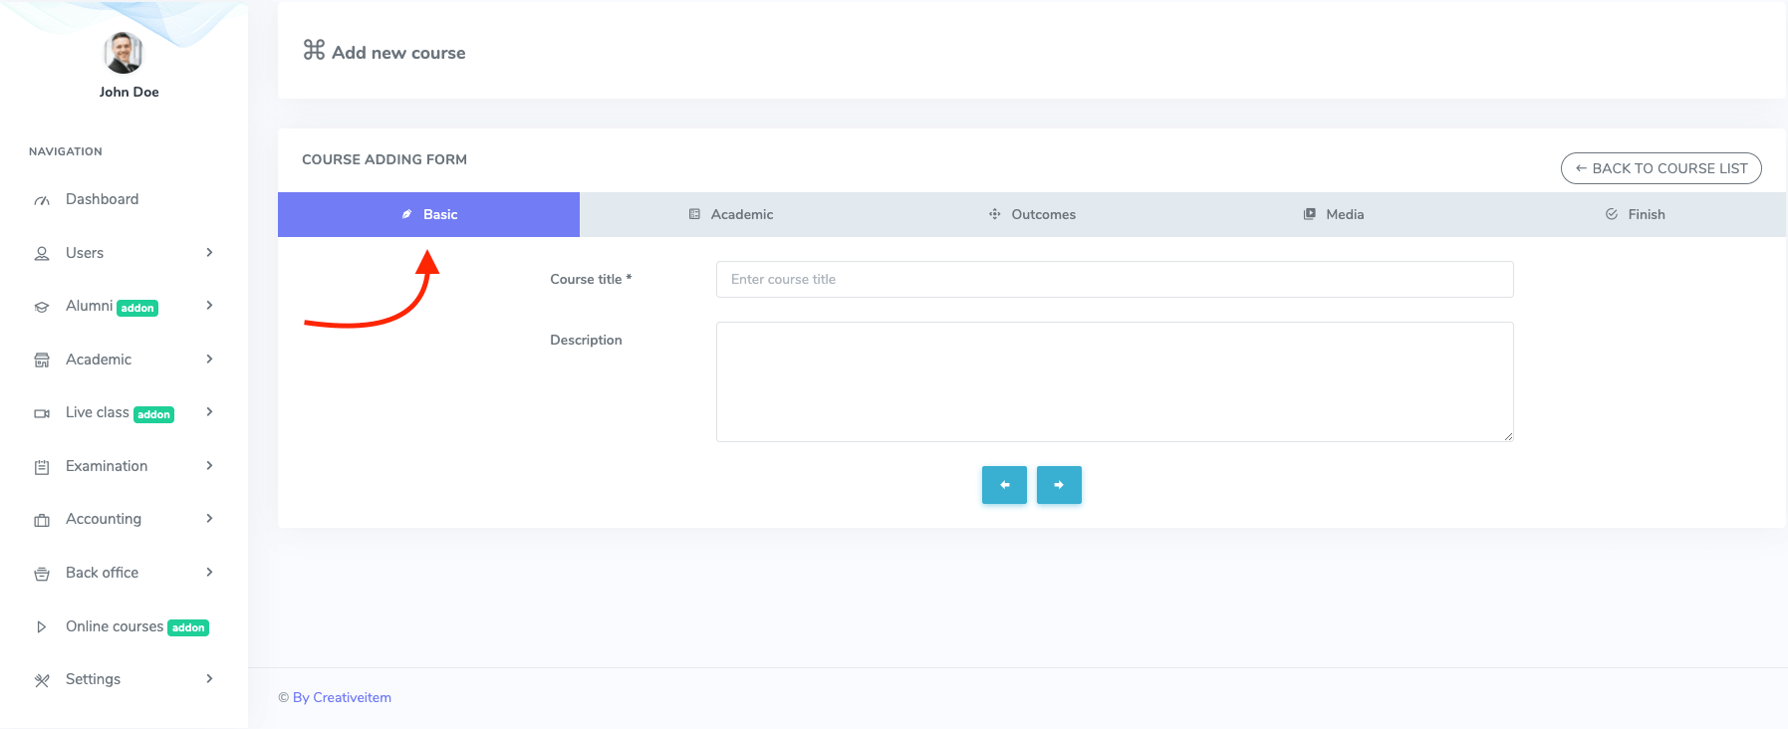Open the Creativeitem footer link
1788x729 pixels.
[x=342, y=697]
